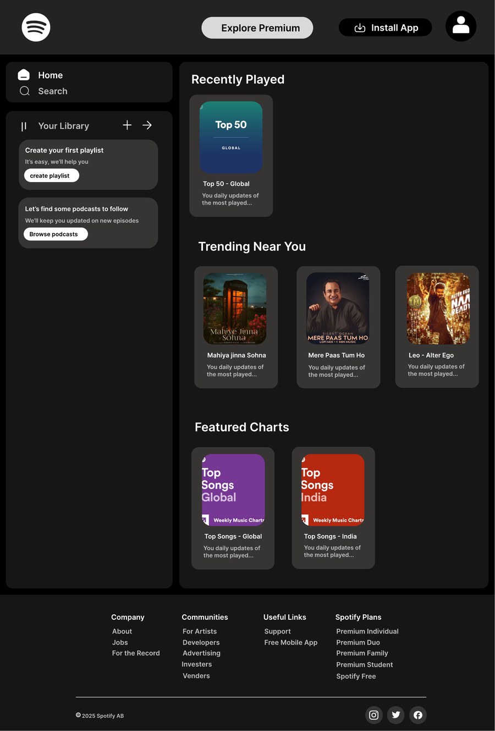
Task: Open the Investers footer link
Action: pos(197,664)
